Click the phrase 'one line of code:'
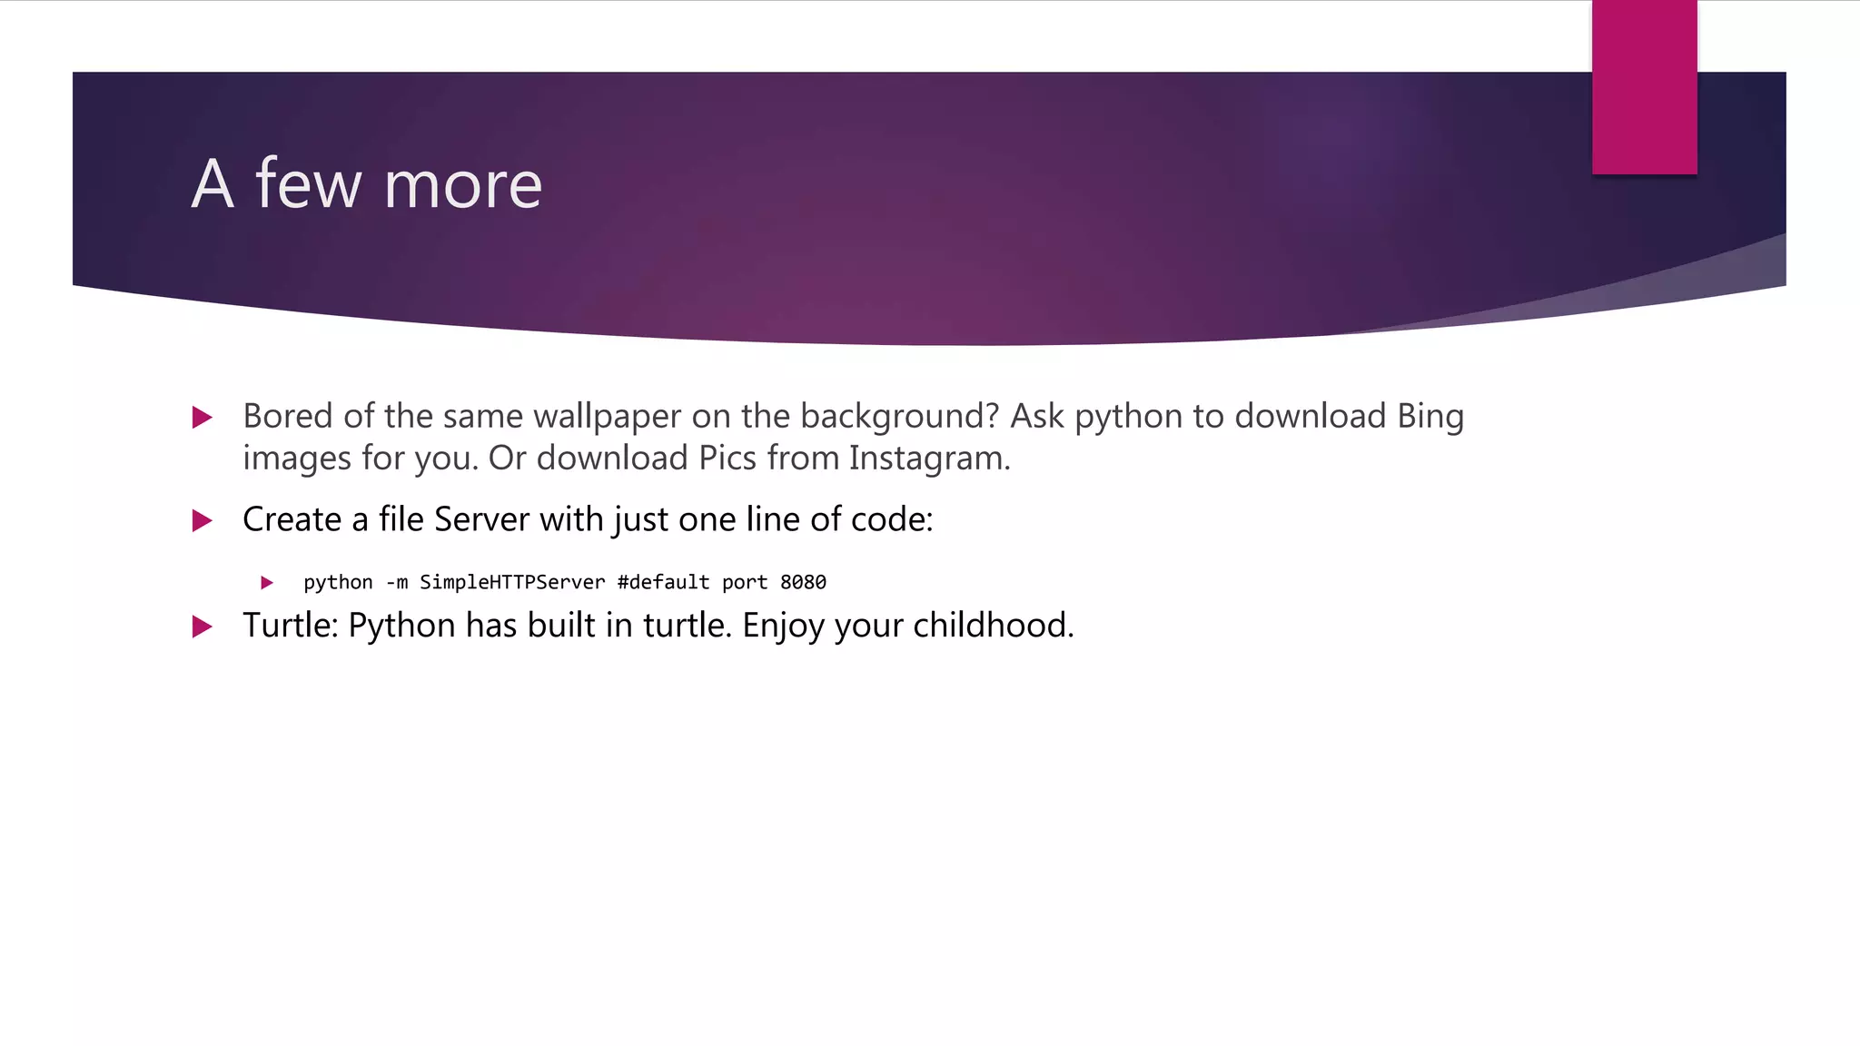Screen dimensions: 1860x1046 [x=805, y=519]
